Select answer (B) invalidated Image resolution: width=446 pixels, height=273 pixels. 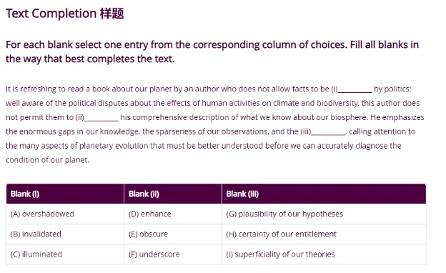[36, 234]
